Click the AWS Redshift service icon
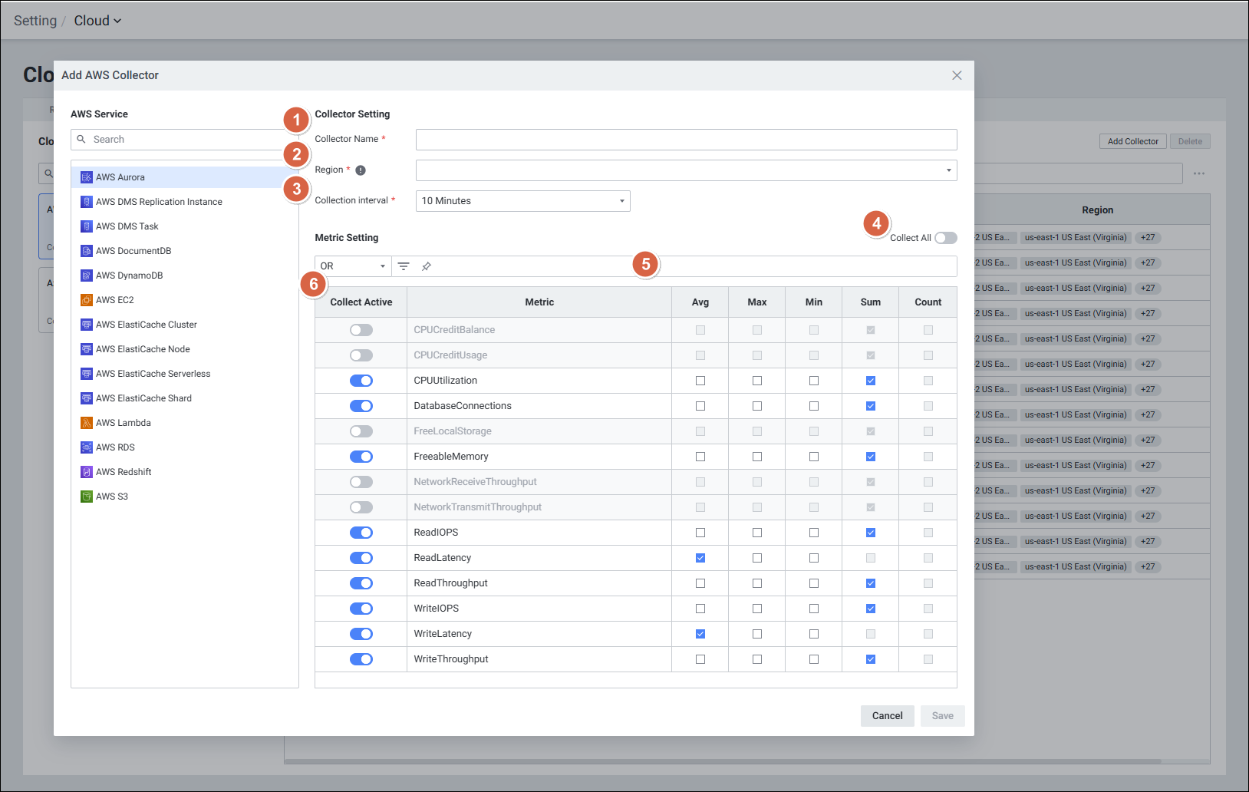Screen dimensions: 1249x792 click(87, 472)
